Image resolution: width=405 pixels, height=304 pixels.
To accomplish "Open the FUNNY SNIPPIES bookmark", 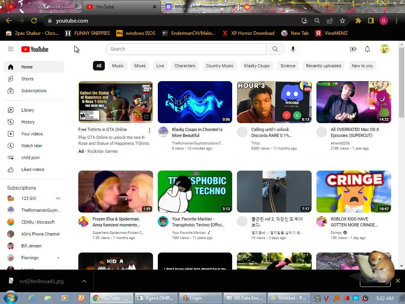I will click(x=87, y=33).
